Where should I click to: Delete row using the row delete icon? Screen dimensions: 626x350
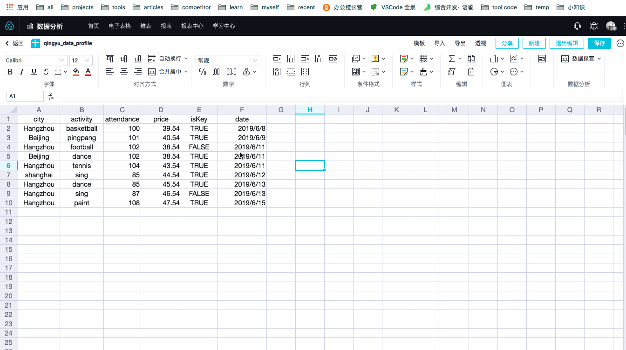[305, 59]
